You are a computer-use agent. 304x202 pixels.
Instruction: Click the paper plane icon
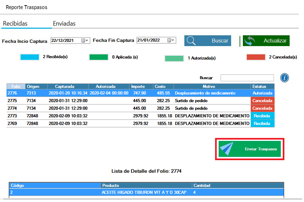[227, 149]
